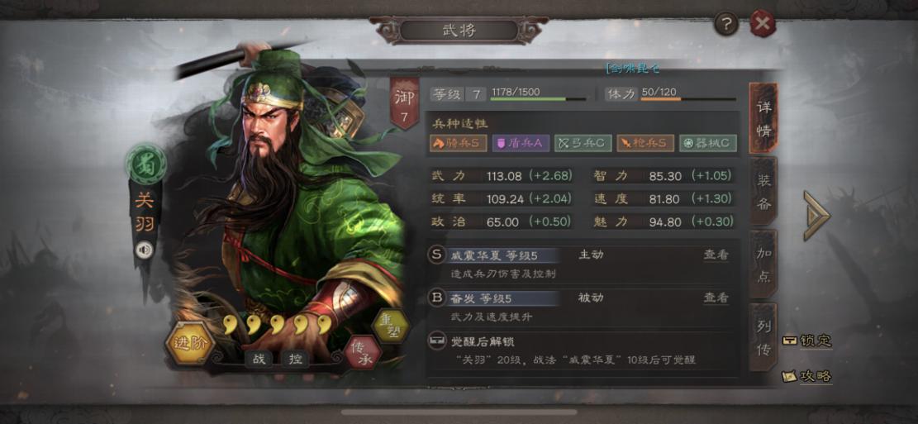Screen dimensions: 918x424
Task: View details of 奋发 skill
Action: point(716,298)
